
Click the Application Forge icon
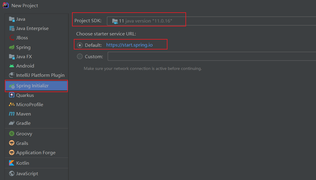tap(12, 153)
